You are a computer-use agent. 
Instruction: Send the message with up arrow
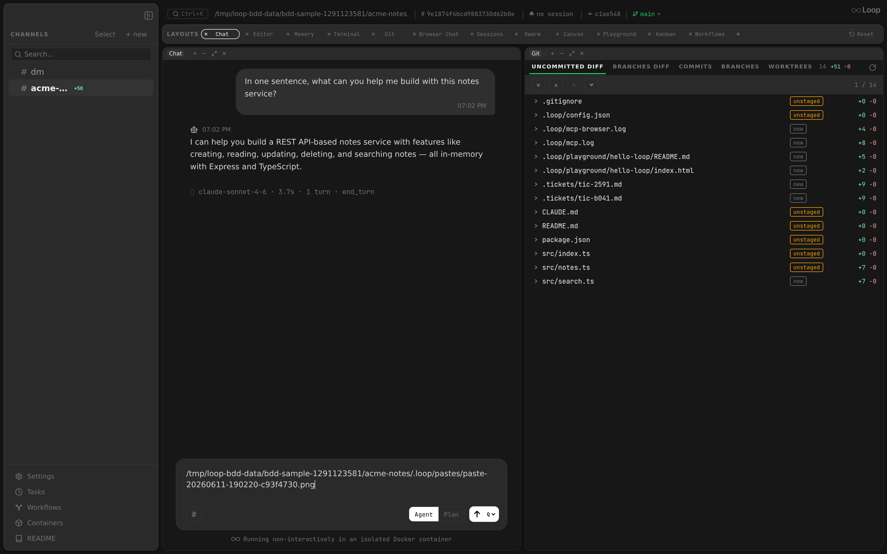[477, 514]
